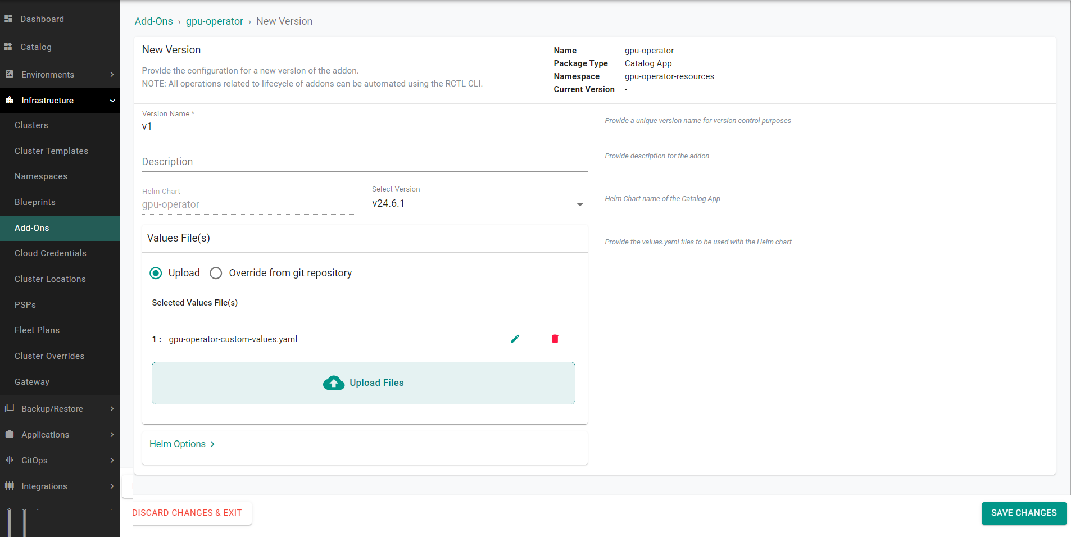This screenshot has height=537, width=1071.
Task: Expand the Integrations menu chevron
Action: (x=112, y=486)
